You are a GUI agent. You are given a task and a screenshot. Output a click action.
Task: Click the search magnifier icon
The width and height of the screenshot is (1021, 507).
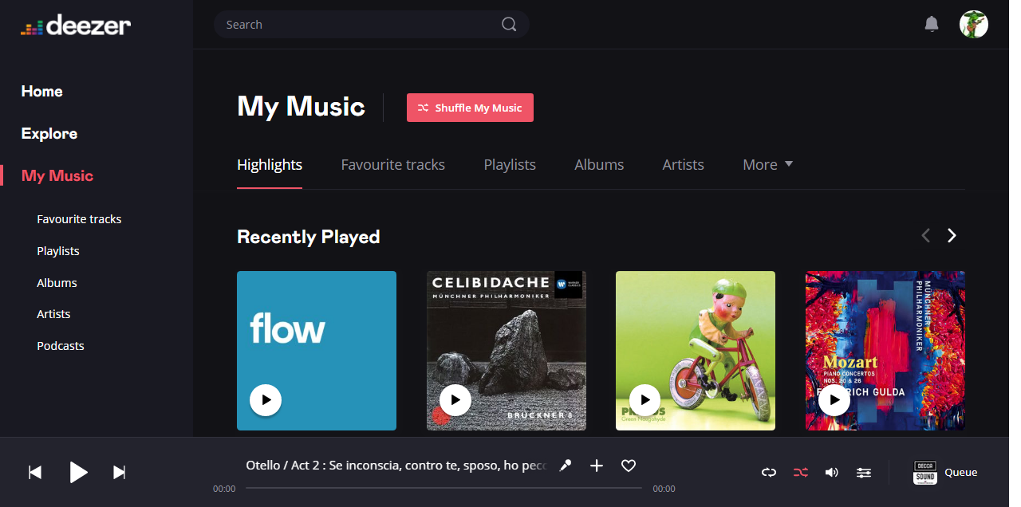point(509,25)
